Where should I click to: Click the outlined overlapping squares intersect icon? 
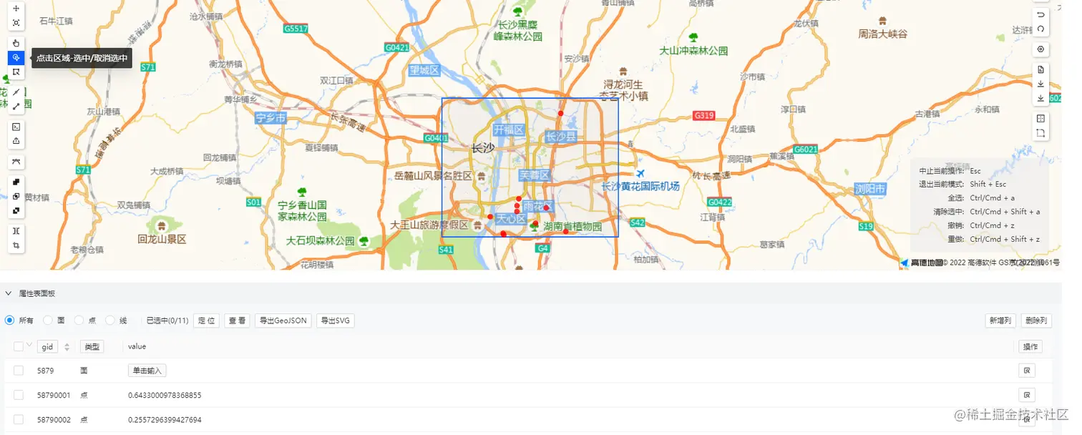[x=16, y=196]
